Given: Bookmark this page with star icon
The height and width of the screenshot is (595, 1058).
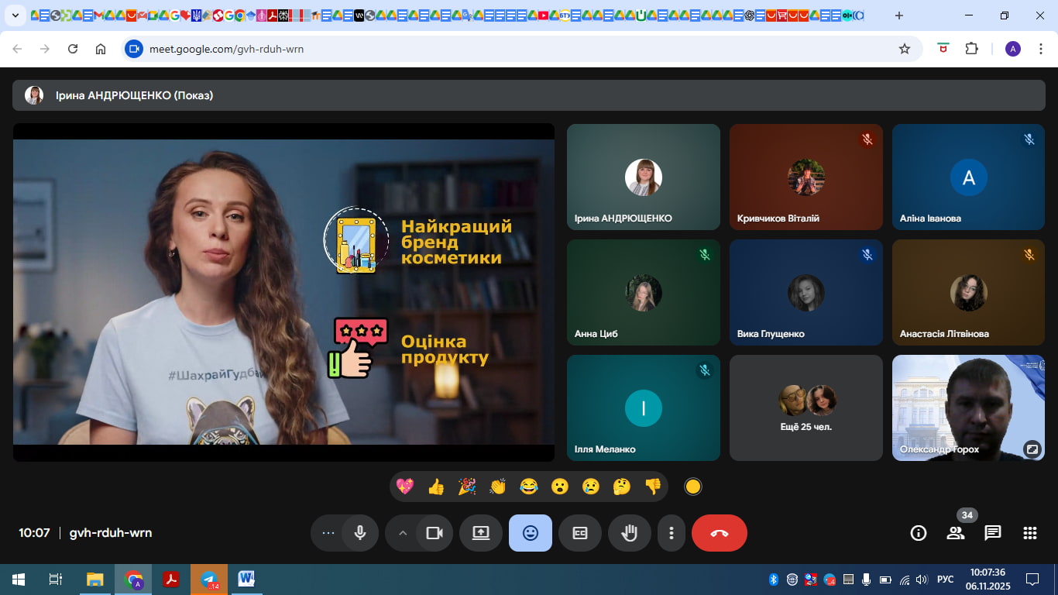Looking at the screenshot, I should pos(905,49).
